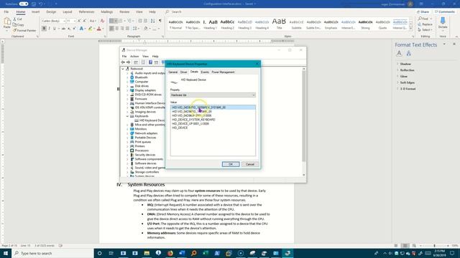Switch to the Power Management tab
The image size is (460, 258).
point(223,72)
